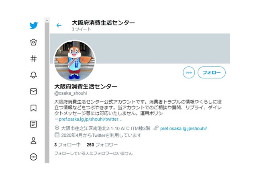
Task: Open the Bookmarks icon
Action: [x=33, y=108]
